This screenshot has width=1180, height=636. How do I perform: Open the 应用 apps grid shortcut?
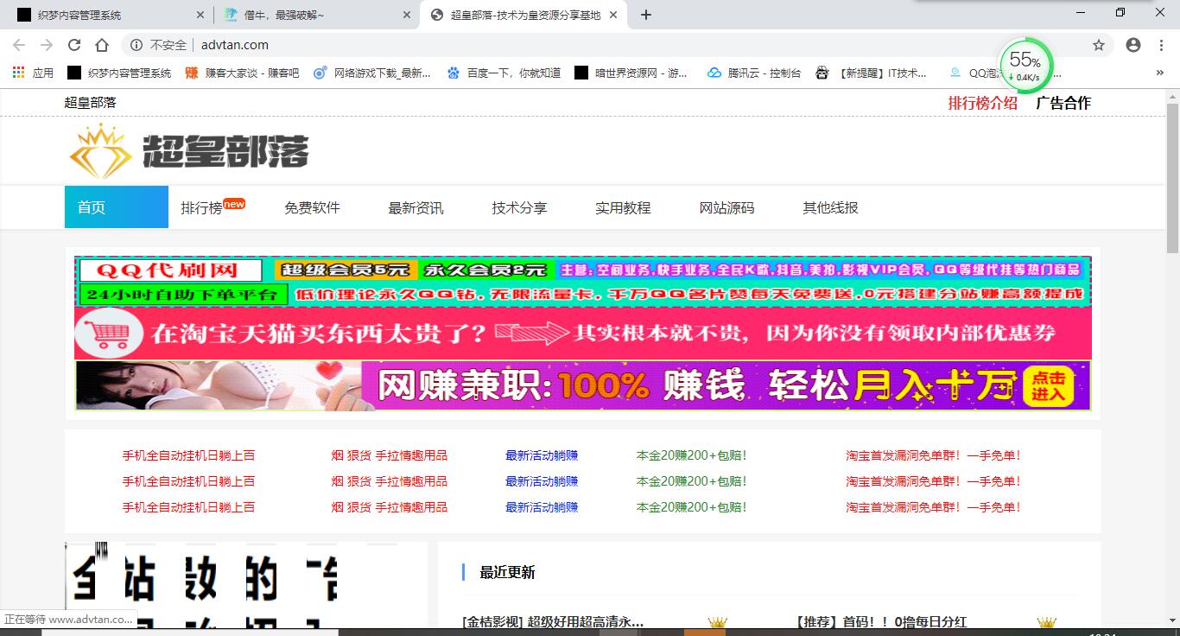click(33, 73)
